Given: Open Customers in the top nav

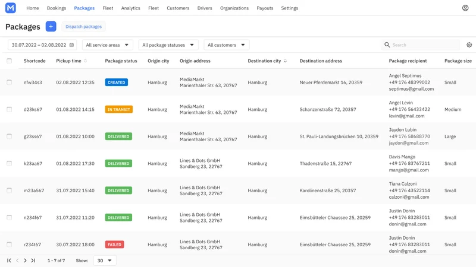Looking at the screenshot, I should pos(178,8).
